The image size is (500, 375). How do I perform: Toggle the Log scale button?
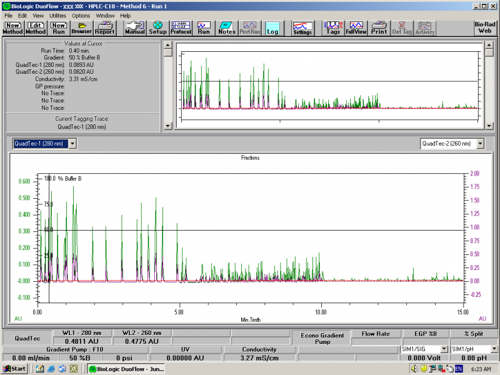tap(272, 27)
